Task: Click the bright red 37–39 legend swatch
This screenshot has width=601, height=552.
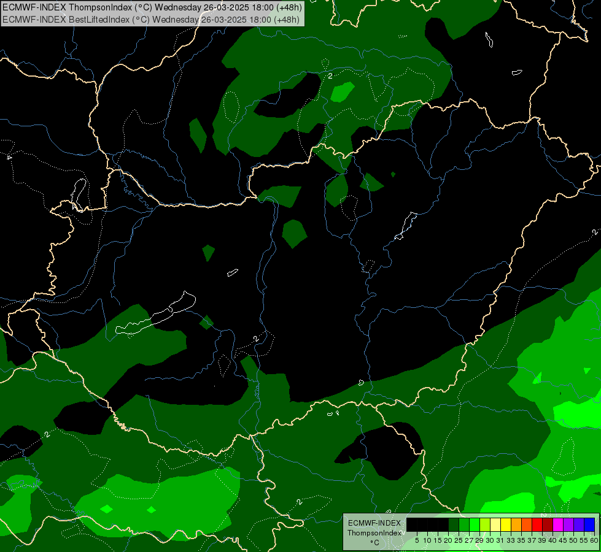Action: click(x=537, y=524)
